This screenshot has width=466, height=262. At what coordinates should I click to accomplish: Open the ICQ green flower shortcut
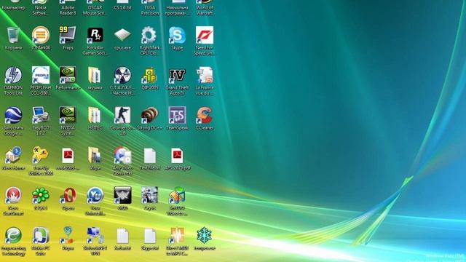tap(41, 196)
